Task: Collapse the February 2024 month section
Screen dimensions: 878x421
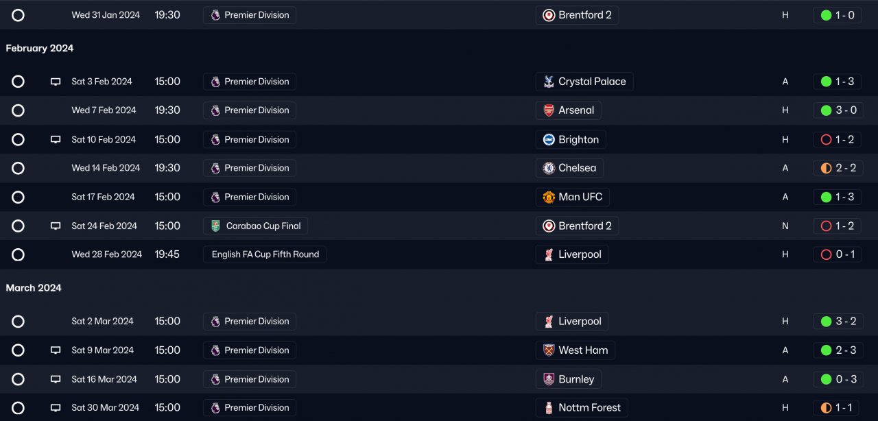Action: (x=40, y=48)
